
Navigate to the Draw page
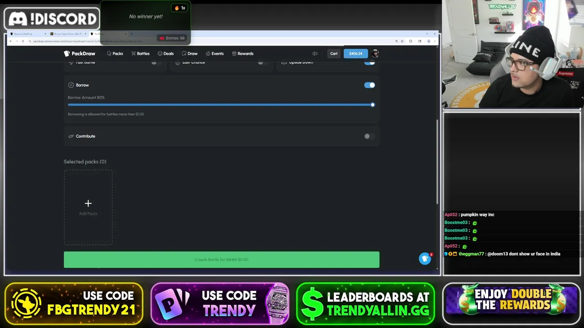(190, 54)
